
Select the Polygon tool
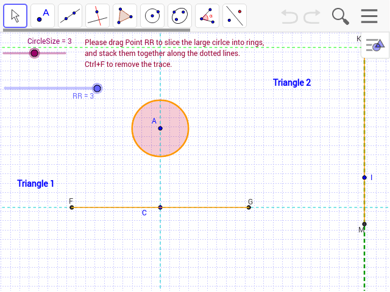tap(125, 16)
